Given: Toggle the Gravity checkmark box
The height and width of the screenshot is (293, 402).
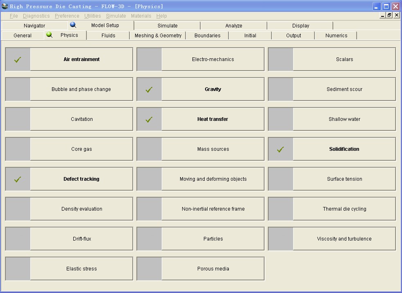Looking at the screenshot, I should [149, 89].
